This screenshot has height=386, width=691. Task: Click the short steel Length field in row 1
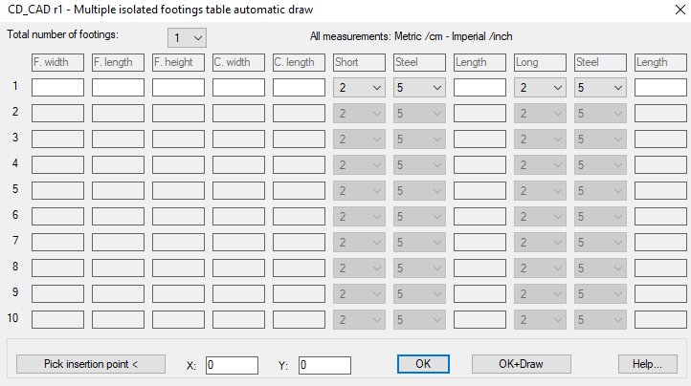click(479, 88)
